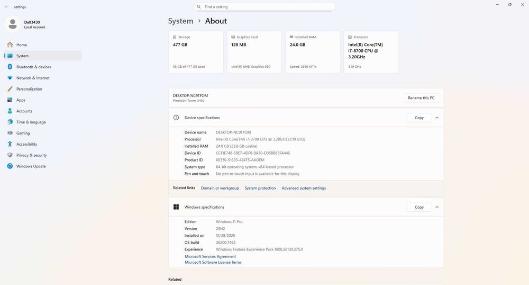Click the Find a setting search box
529x285 pixels.
point(264,7)
